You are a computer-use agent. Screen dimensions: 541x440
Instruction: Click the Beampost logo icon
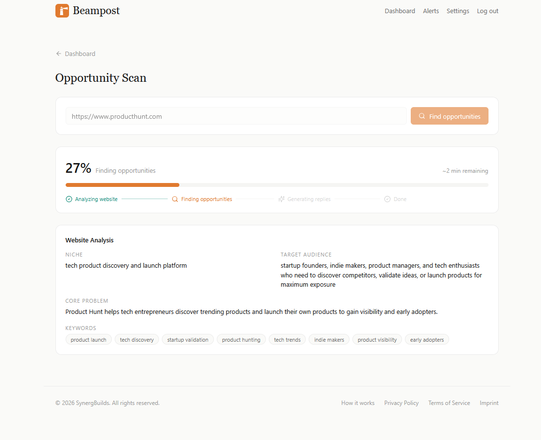pos(62,10)
